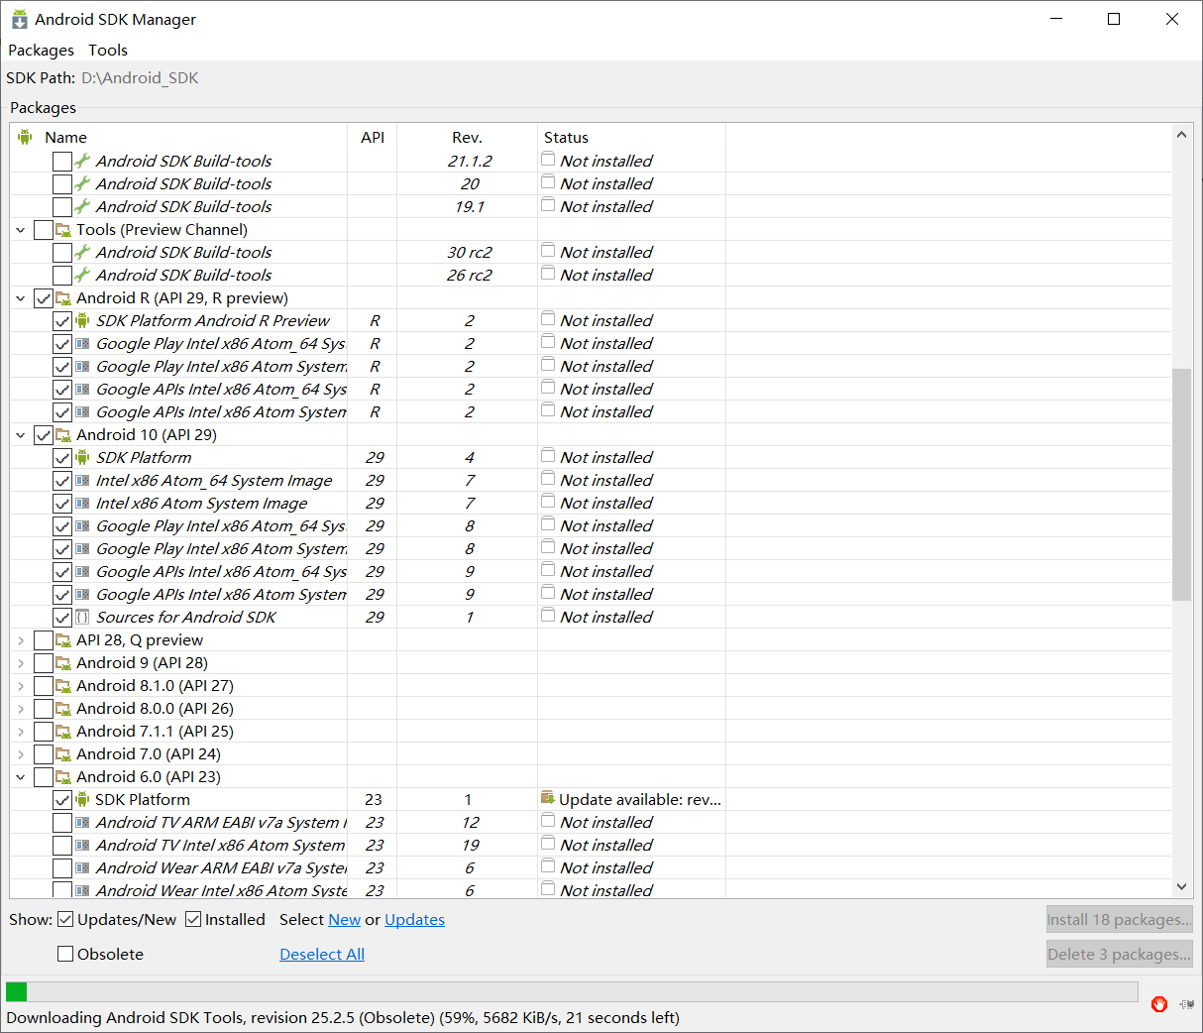
Task: Expand the Android 7.1.1 (API 25) group
Action: pos(21,731)
